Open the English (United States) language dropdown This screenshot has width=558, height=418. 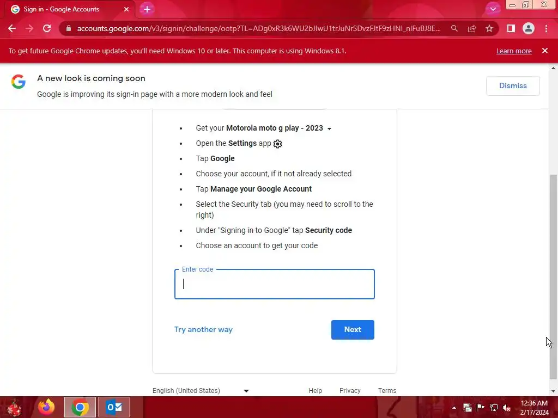201,391
